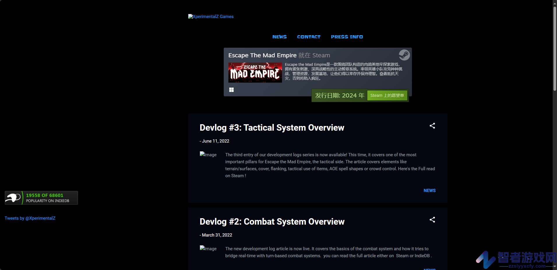Click the IndieDB popularity badge
The height and width of the screenshot is (270, 557).
coord(41,198)
